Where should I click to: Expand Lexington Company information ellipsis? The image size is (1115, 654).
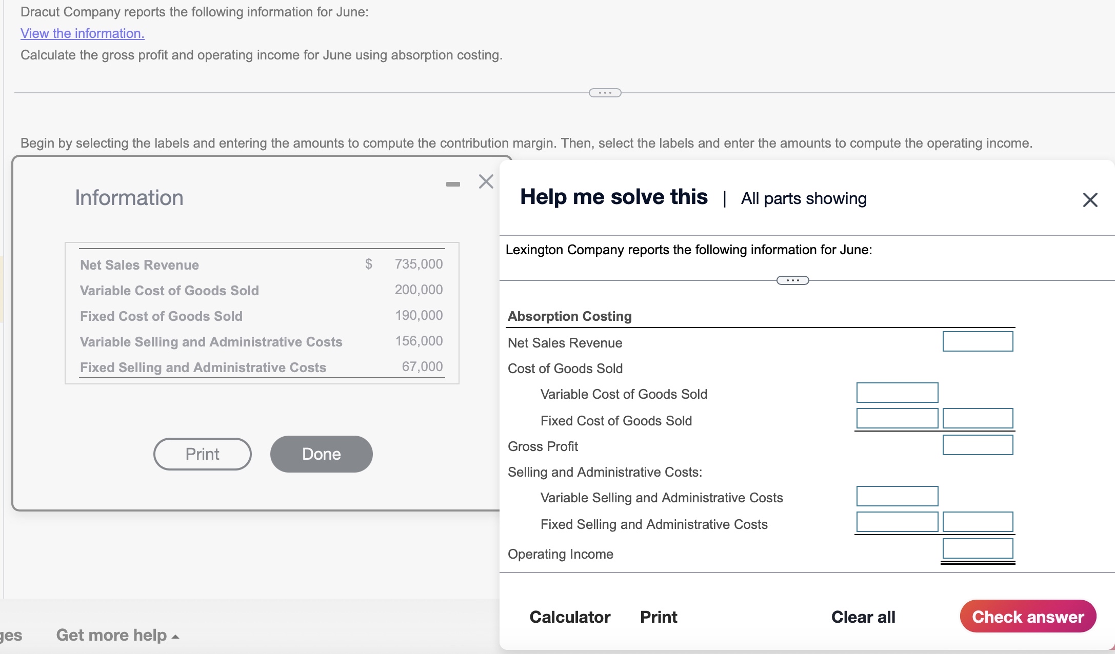(792, 280)
